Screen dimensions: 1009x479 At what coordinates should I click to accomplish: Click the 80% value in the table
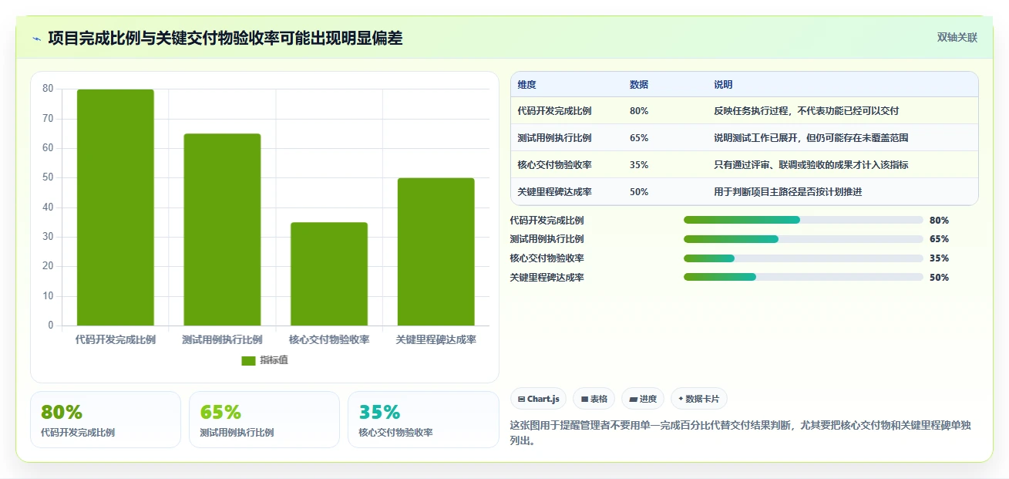click(639, 111)
